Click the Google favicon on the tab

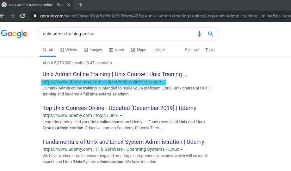(x=4, y=5)
